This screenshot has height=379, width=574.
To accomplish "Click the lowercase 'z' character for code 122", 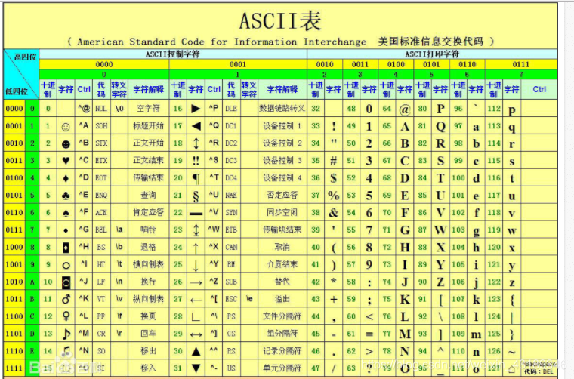I will click(512, 284).
